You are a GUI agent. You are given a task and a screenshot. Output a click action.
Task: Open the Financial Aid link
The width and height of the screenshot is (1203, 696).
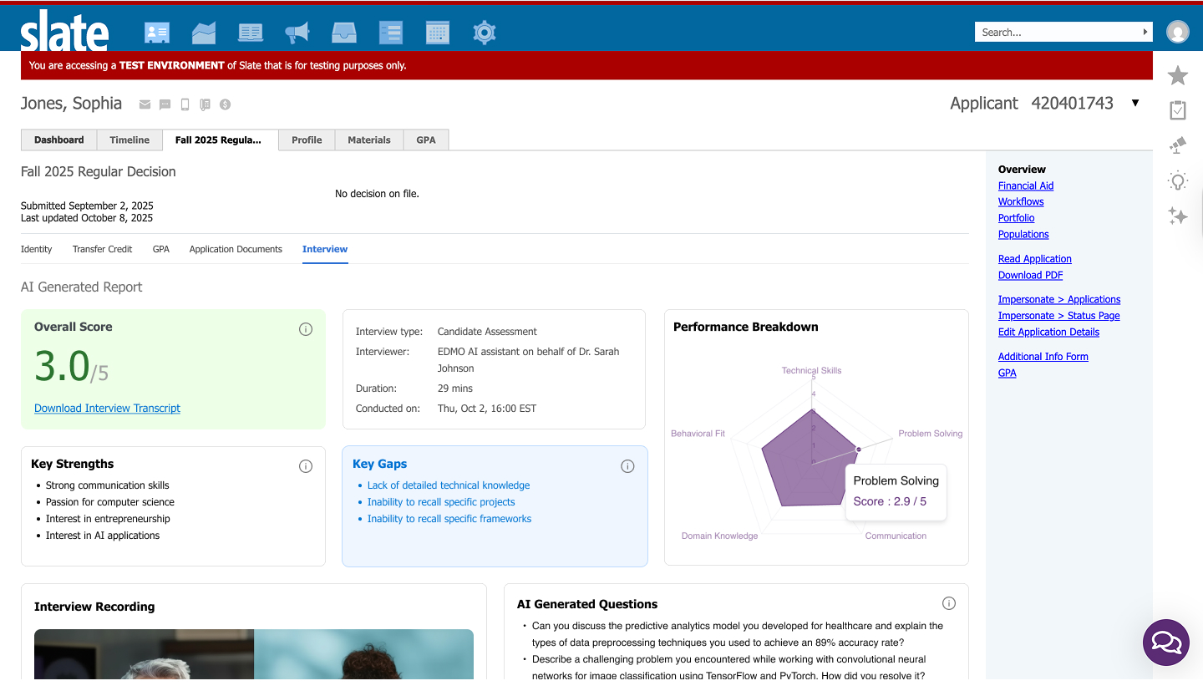tap(1026, 185)
